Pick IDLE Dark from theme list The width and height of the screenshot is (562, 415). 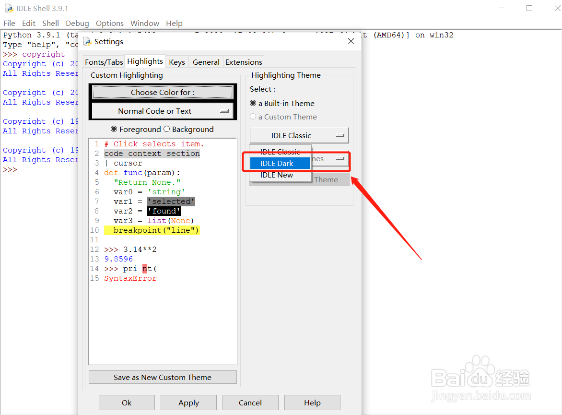(280, 163)
